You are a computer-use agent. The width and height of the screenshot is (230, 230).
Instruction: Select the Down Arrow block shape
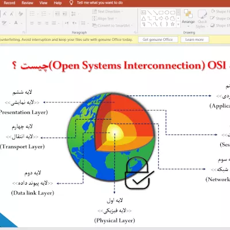[167, 18]
